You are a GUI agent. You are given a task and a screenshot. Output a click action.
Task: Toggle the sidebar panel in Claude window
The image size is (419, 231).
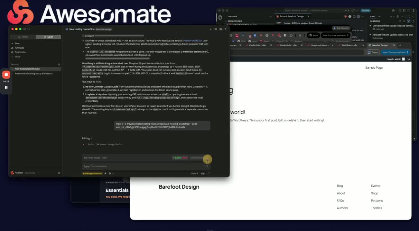(25, 29)
